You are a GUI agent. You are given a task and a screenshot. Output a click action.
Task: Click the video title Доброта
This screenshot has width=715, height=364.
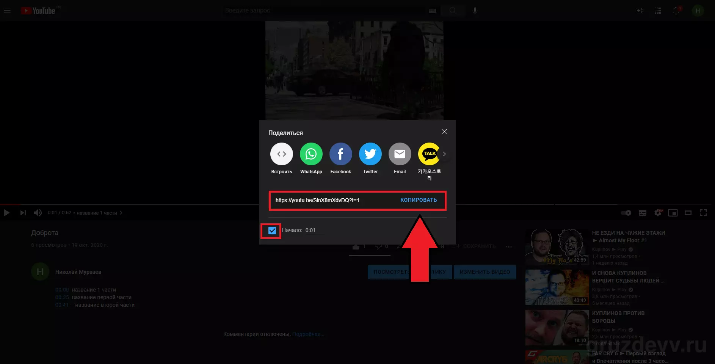(45, 233)
